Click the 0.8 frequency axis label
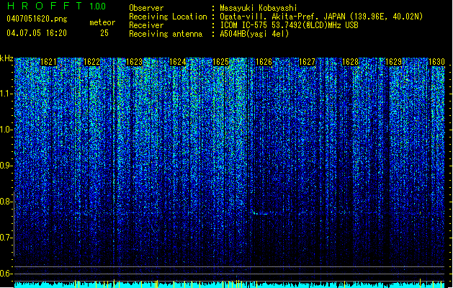The width and height of the screenshot is (453, 288). (x=6, y=202)
